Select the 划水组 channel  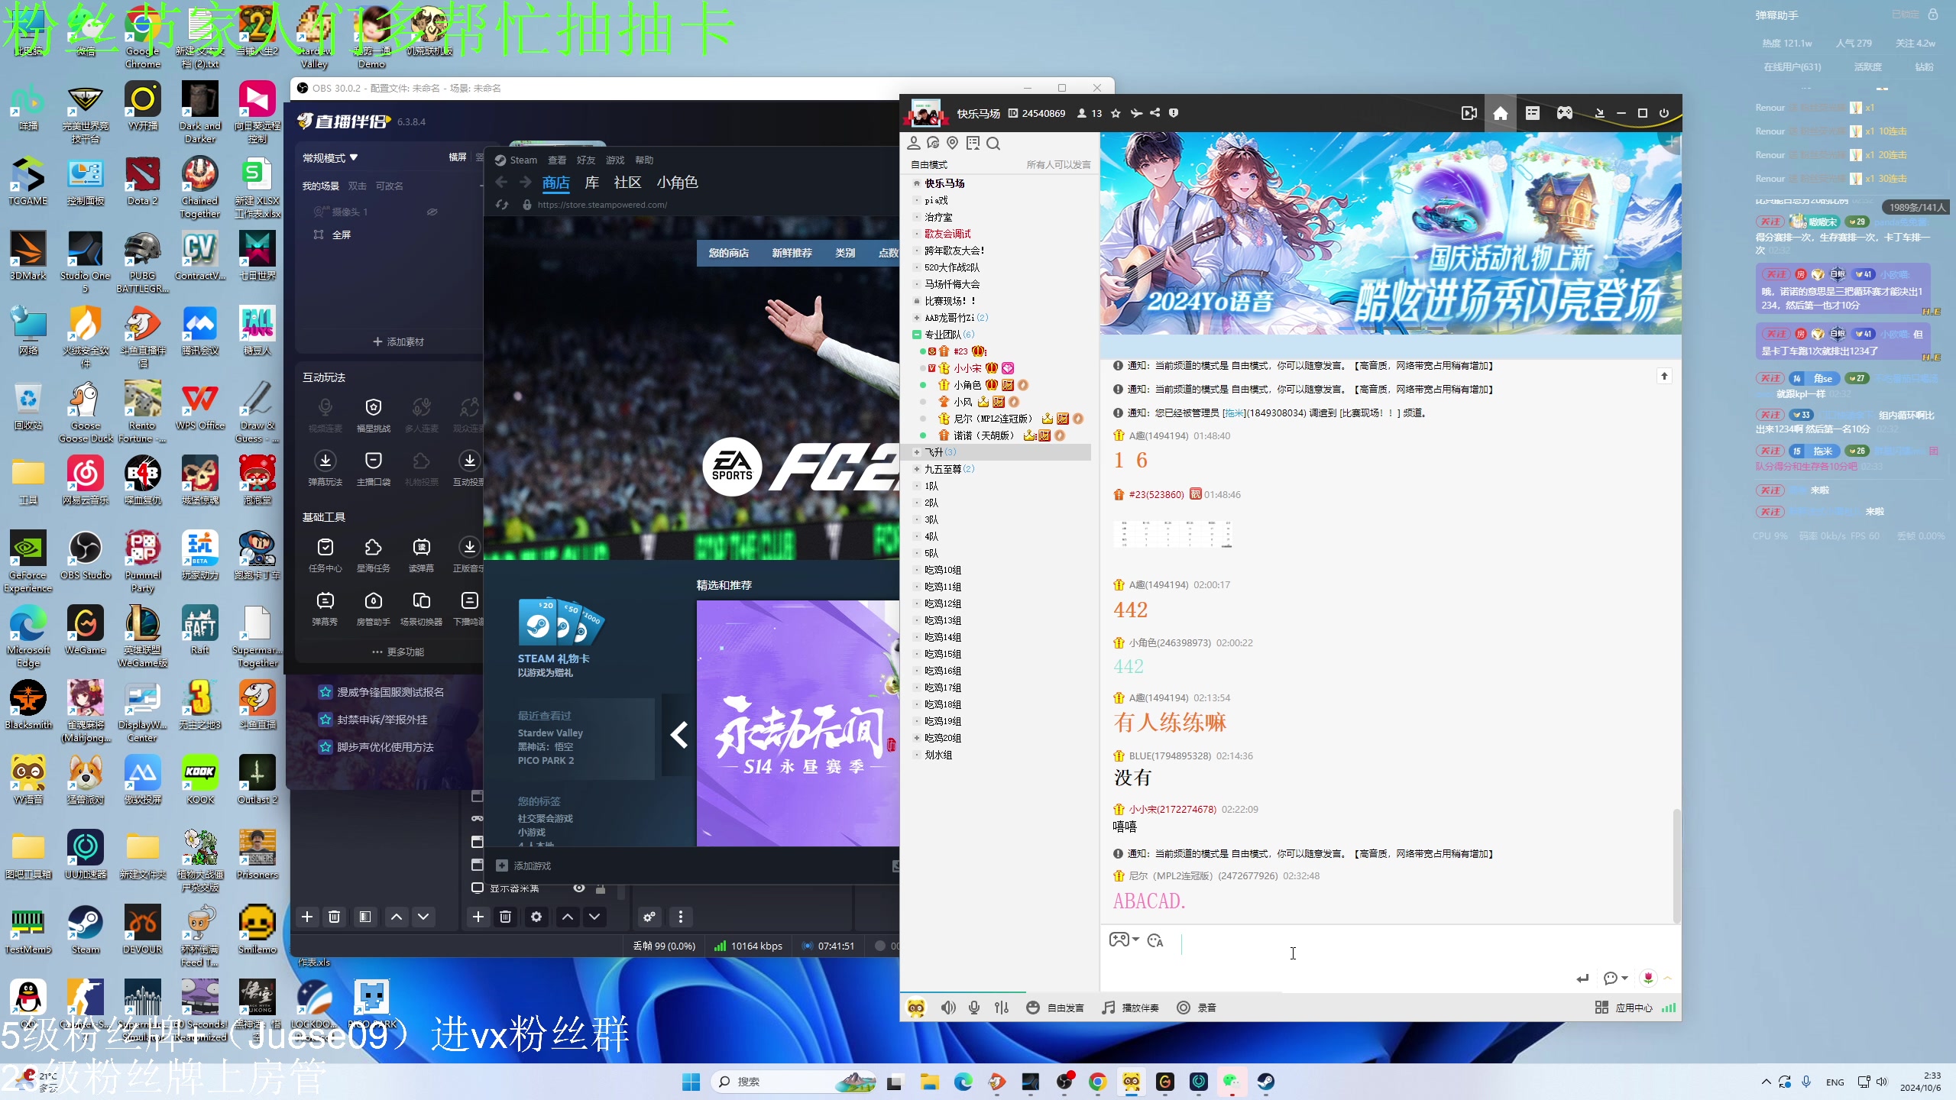point(938,755)
